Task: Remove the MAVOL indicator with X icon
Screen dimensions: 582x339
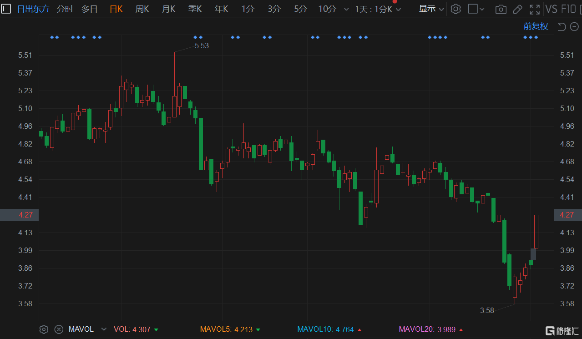Action: tap(59, 329)
